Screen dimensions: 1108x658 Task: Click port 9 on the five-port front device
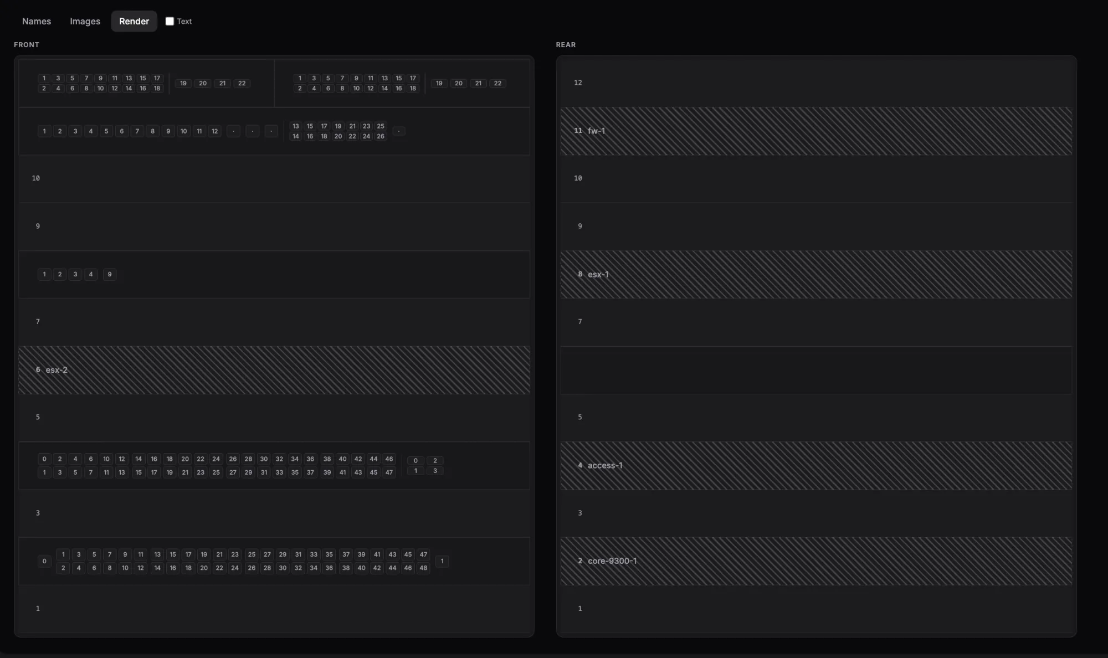click(110, 274)
